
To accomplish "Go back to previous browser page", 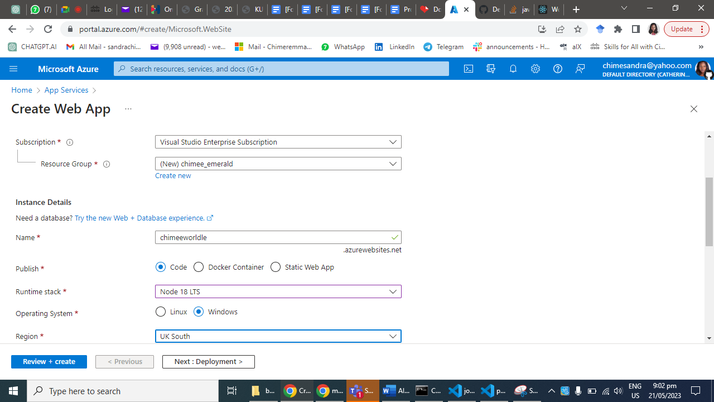I will point(12,29).
